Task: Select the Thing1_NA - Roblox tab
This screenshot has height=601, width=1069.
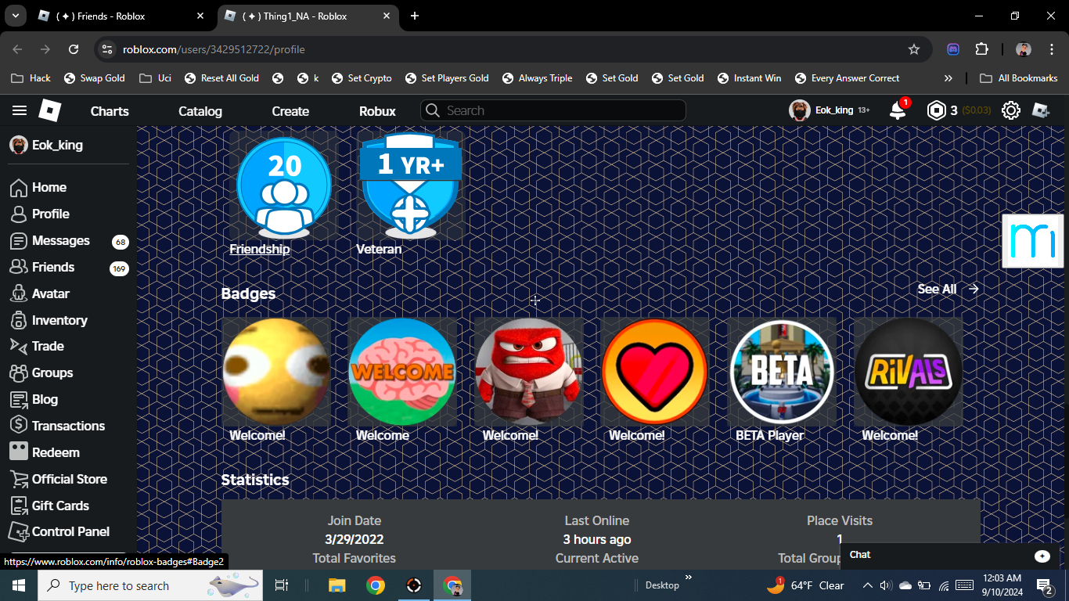Action: click(307, 16)
